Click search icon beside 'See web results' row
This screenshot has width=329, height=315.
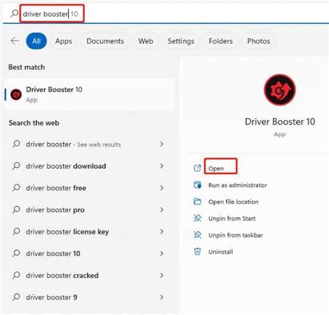[17, 144]
